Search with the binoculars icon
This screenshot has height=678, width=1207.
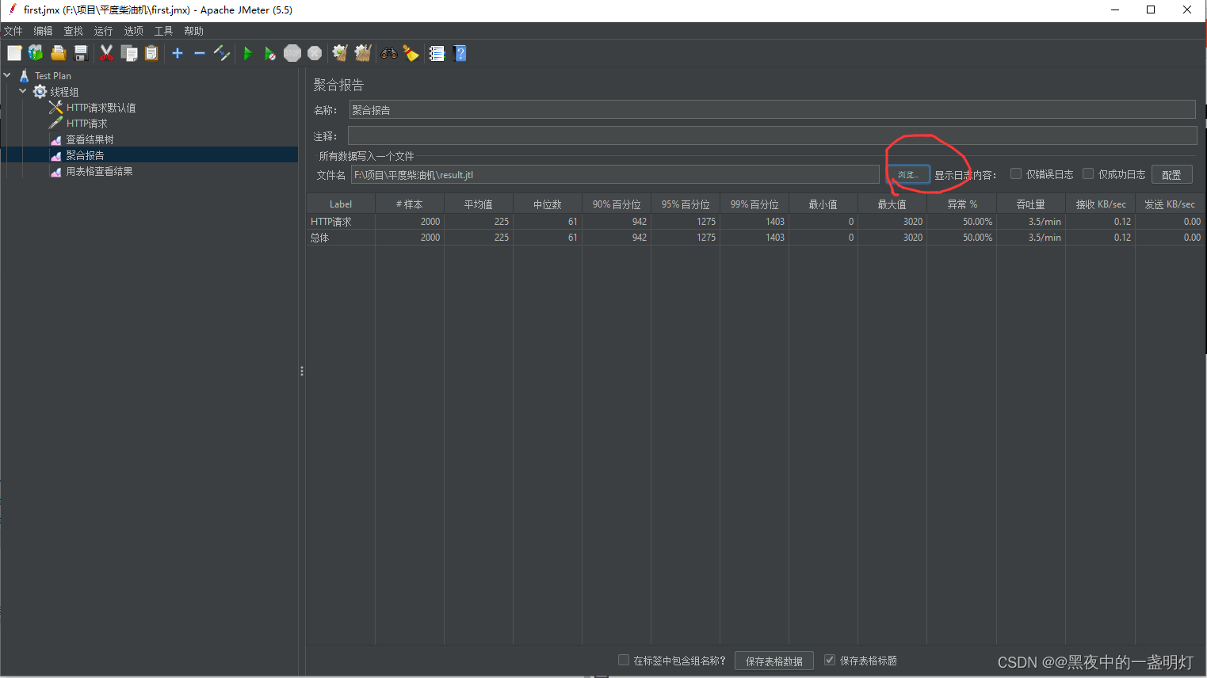pyautogui.click(x=389, y=53)
